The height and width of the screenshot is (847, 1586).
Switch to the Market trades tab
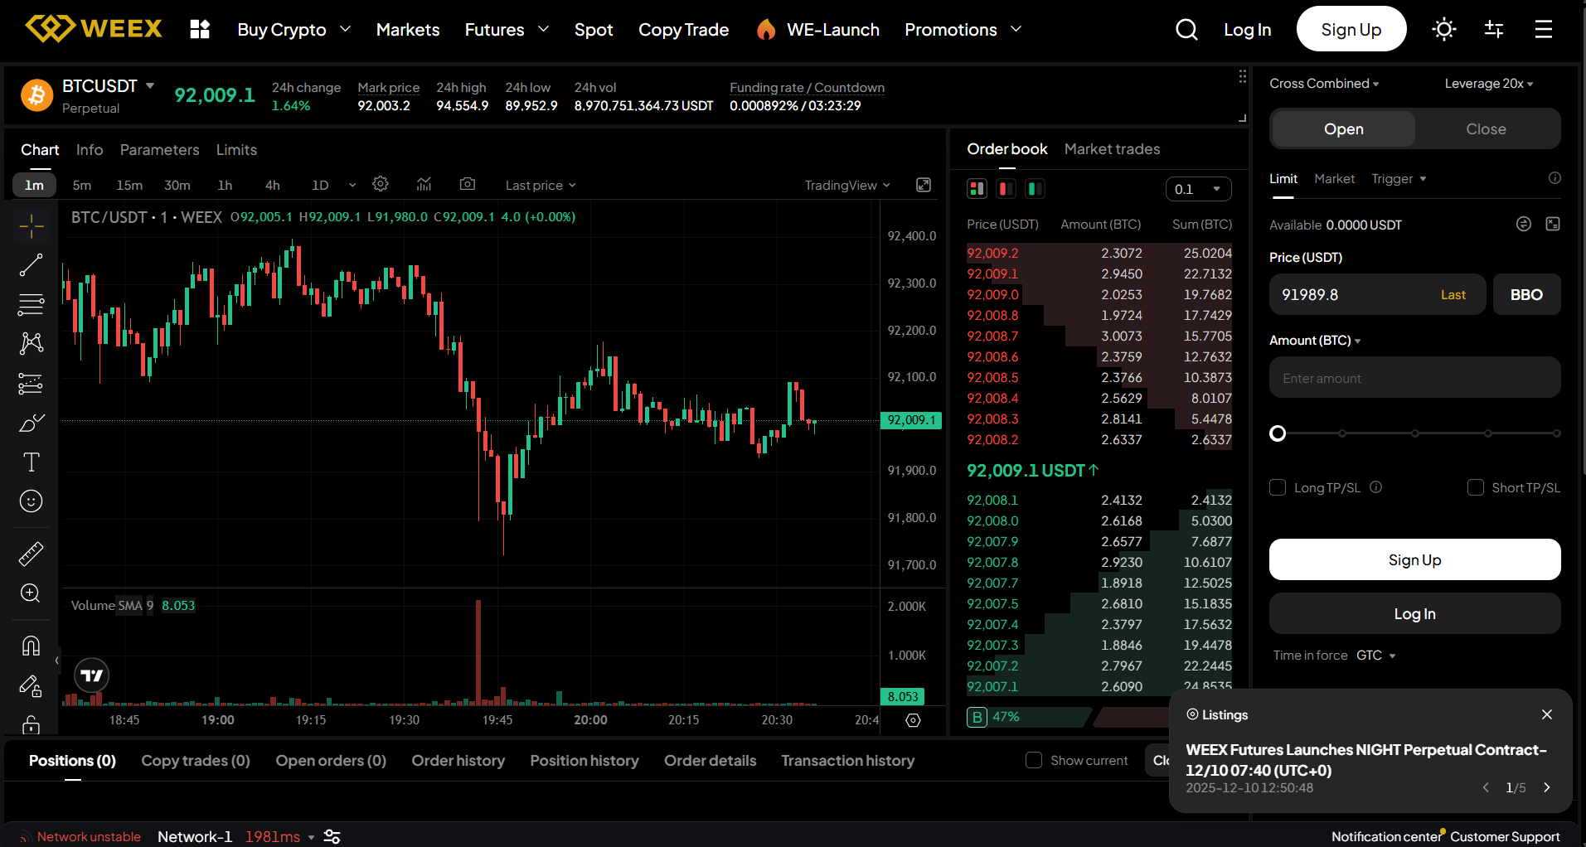click(x=1112, y=149)
